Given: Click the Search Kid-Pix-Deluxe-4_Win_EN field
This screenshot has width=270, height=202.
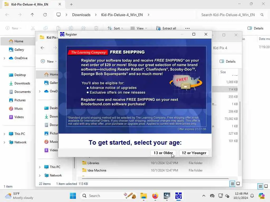Looking at the screenshot, I should (x=232, y=15).
